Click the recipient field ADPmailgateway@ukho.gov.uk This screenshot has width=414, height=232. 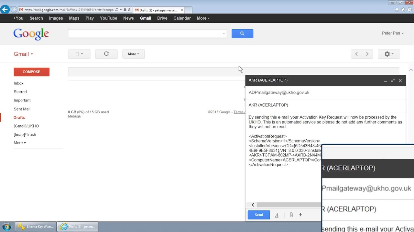(x=325, y=92)
